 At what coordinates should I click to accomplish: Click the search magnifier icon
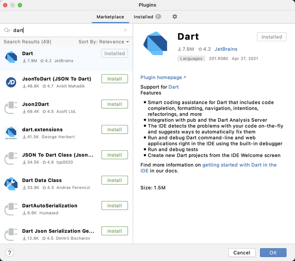[x=7, y=30]
